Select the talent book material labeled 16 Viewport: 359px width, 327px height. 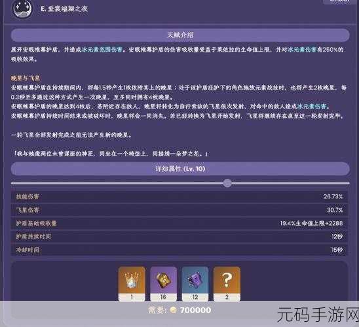[x=164, y=284]
